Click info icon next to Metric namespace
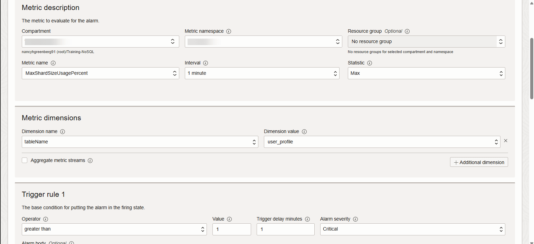Screen dimensions: 534x244 [x=229, y=31]
